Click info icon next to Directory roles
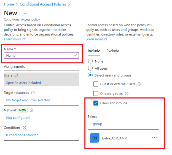 point(127,94)
